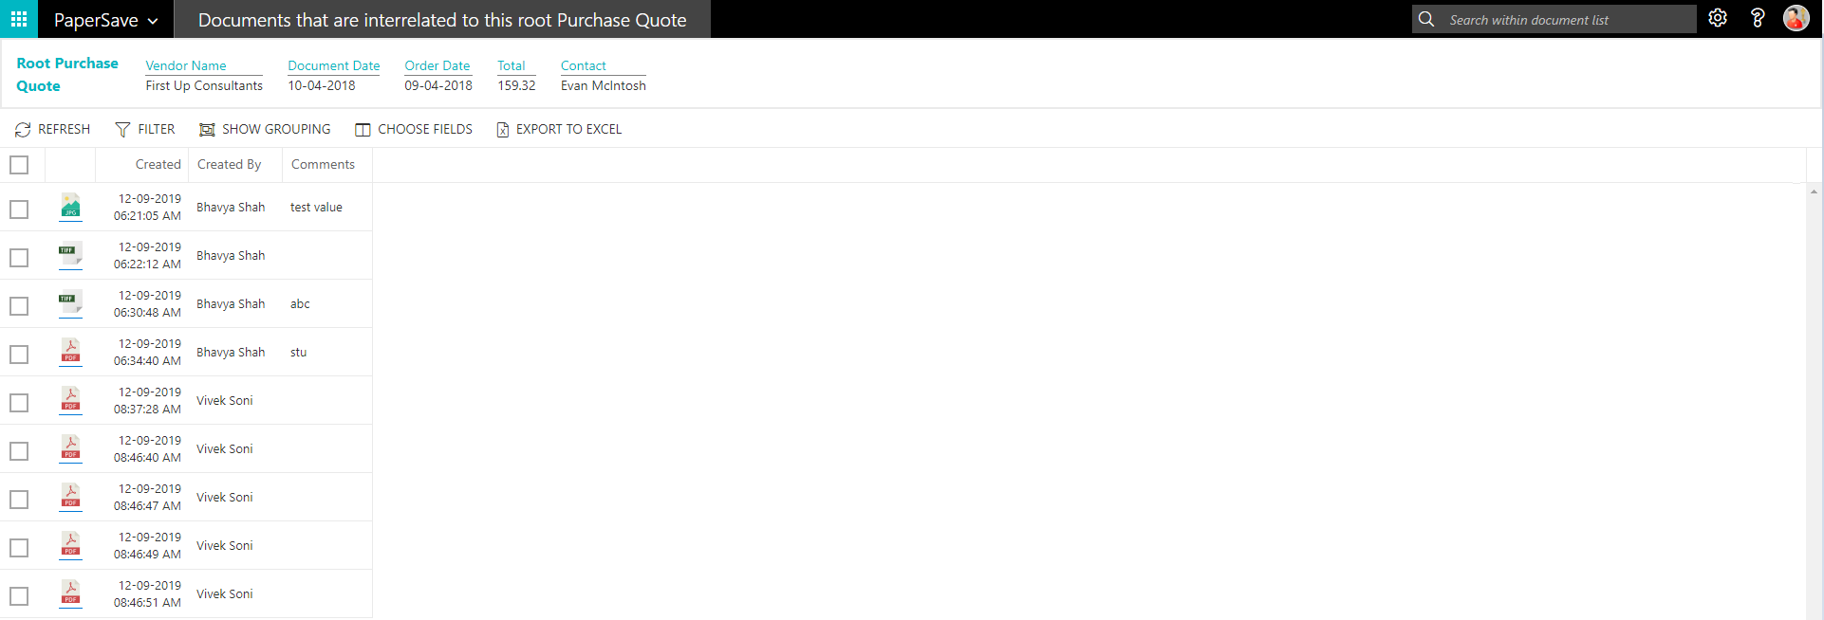Open the JPG file icon from 06:21:05 AM

tap(70, 207)
